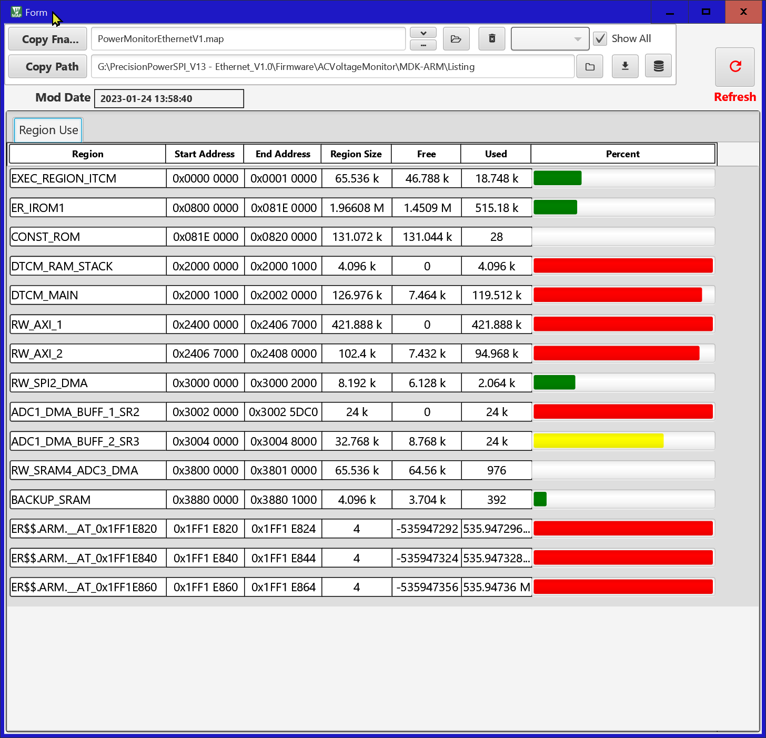766x738 pixels.
Task: Select the BACKUP_SRAM region cell
Action: pos(88,500)
